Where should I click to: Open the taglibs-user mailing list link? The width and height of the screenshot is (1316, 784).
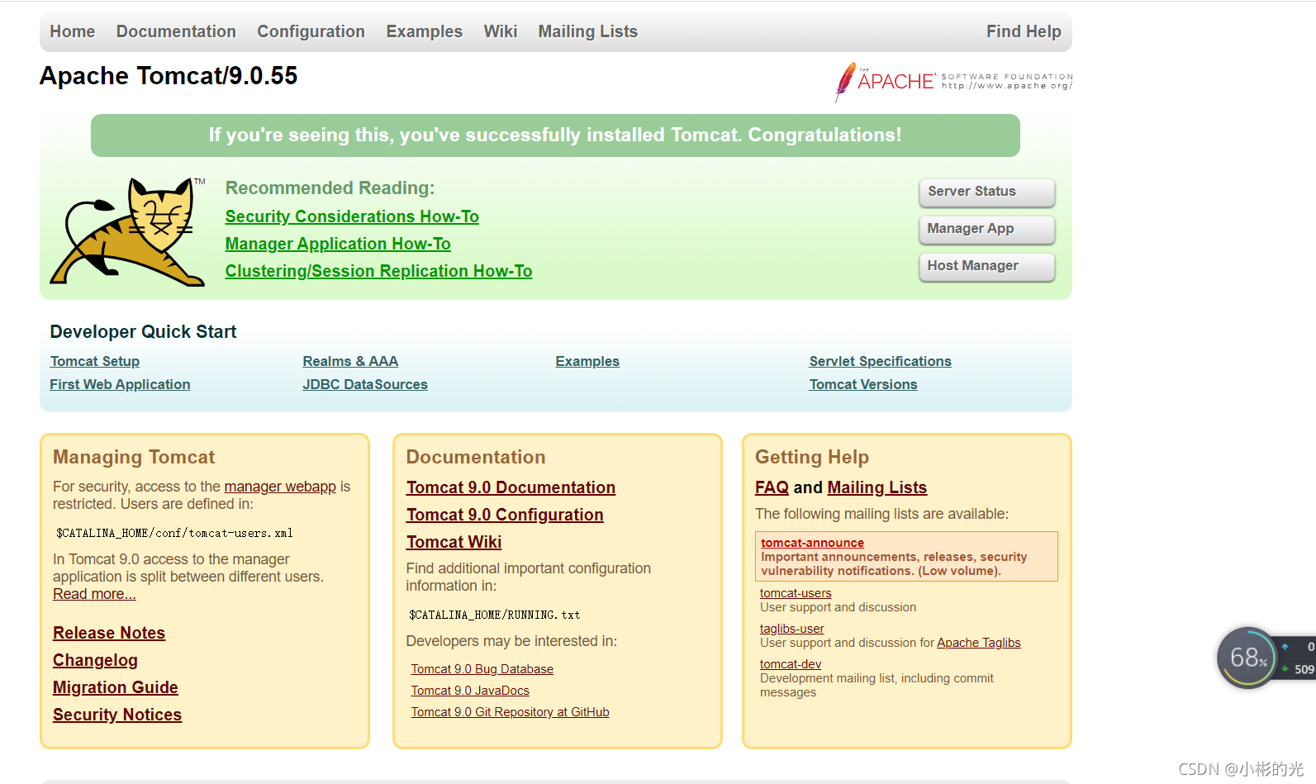coord(791,629)
